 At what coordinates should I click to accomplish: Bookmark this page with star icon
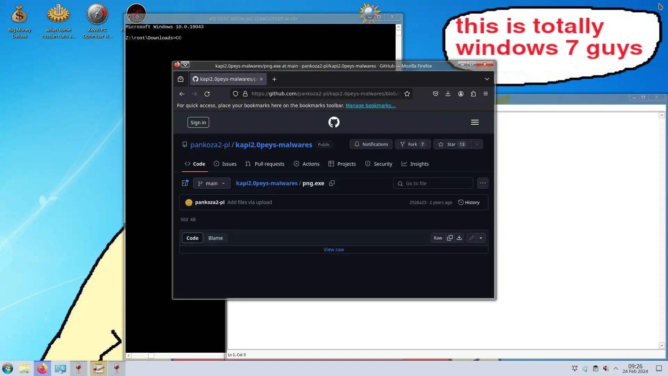click(x=407, y=94)
